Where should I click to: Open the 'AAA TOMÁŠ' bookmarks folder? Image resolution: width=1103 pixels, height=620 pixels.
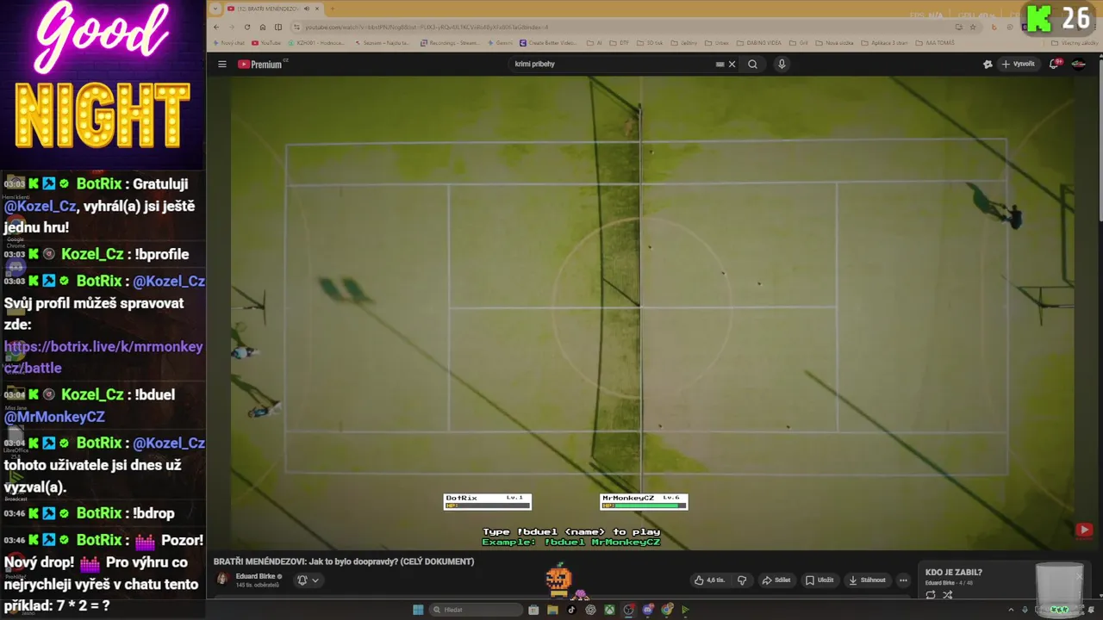coord(935,43)
